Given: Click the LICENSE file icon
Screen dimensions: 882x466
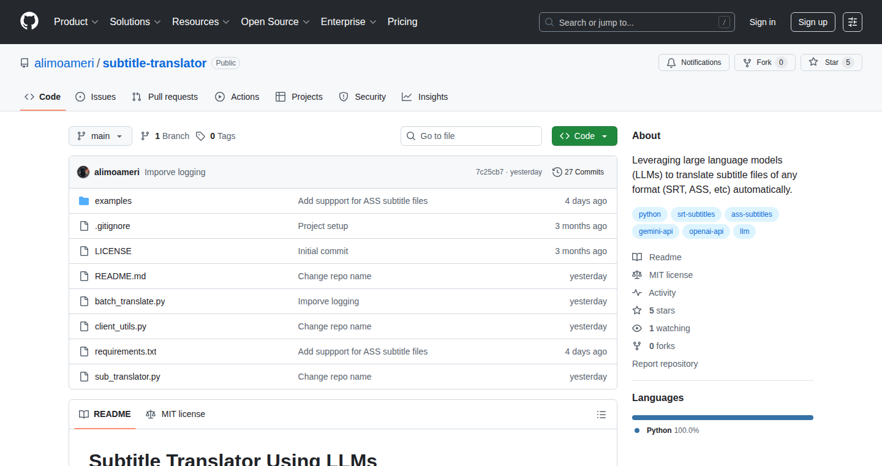Looking at the screenshot, I should pyautogui.click(x=84, y=251).
